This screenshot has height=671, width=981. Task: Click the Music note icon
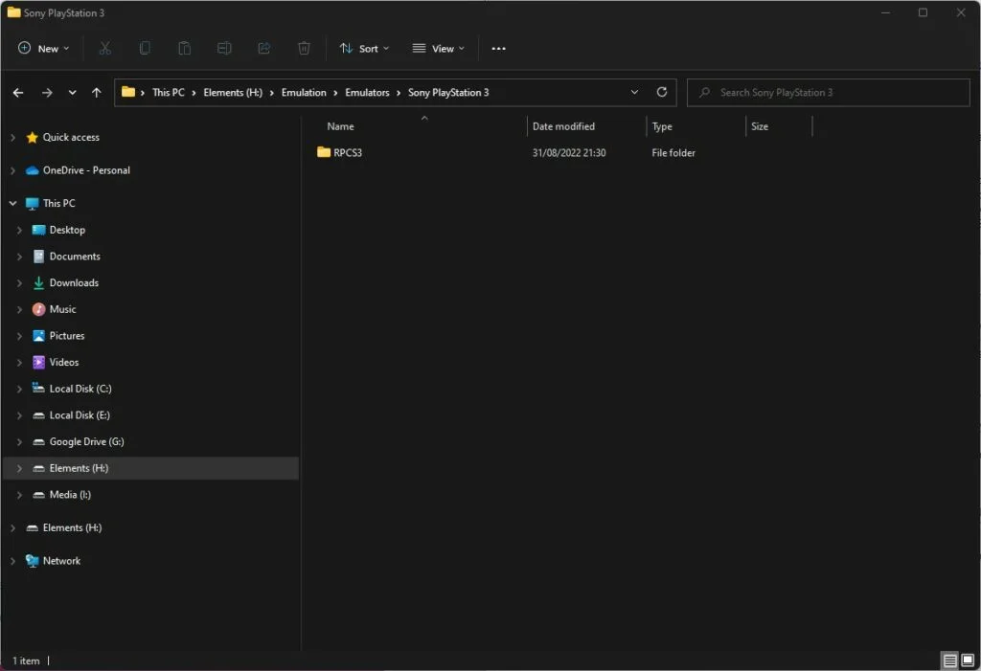(x=38, y=309)
